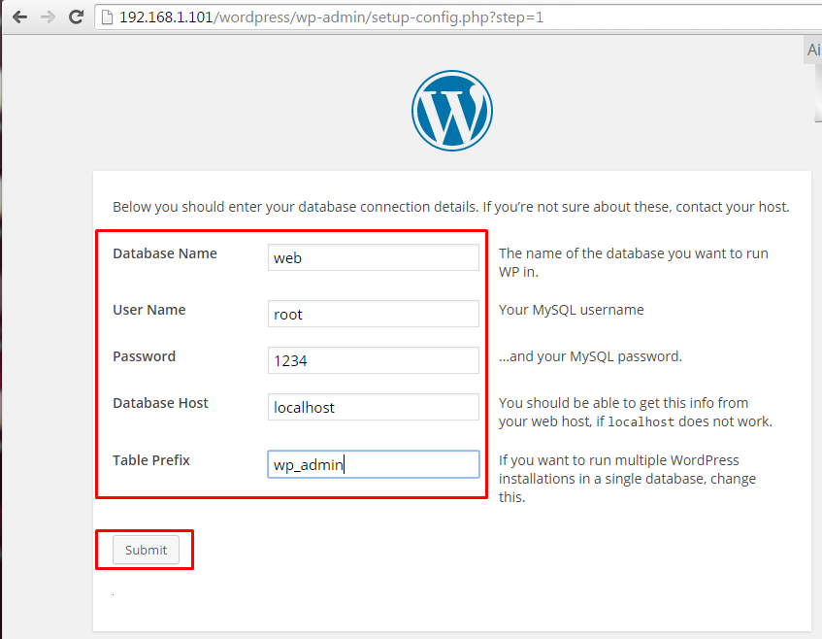
Task: Click the 'Your MySQL username' hint text
Action: pos(571,310)
